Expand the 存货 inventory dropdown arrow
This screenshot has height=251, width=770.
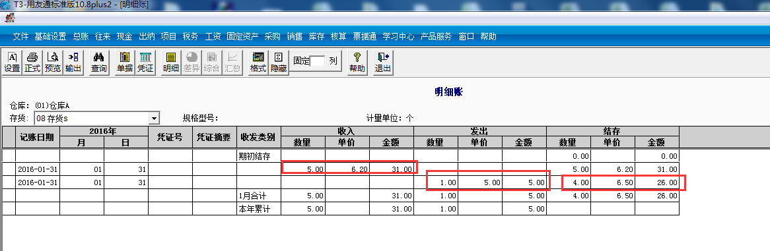click(154, 118)
